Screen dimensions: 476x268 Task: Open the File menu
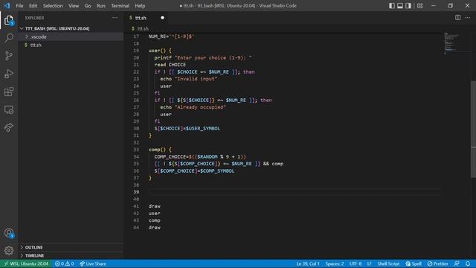pyautogui.click(x=19, y=6)
